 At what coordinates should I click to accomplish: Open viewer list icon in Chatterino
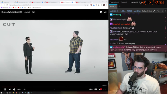click(x=158, y=11)
